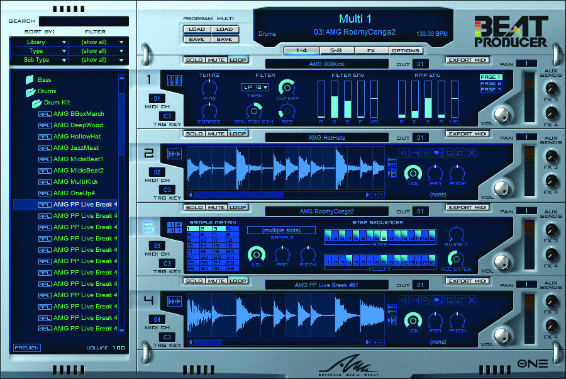Click the overlapping windows copy icon in slot 2
566x379 pixels.
[x=426, y=153]
